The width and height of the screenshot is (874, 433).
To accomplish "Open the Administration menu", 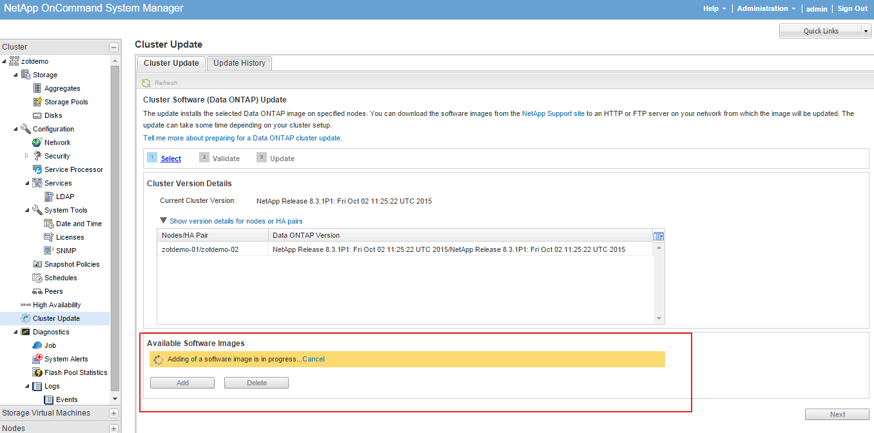I will point(766,8).
